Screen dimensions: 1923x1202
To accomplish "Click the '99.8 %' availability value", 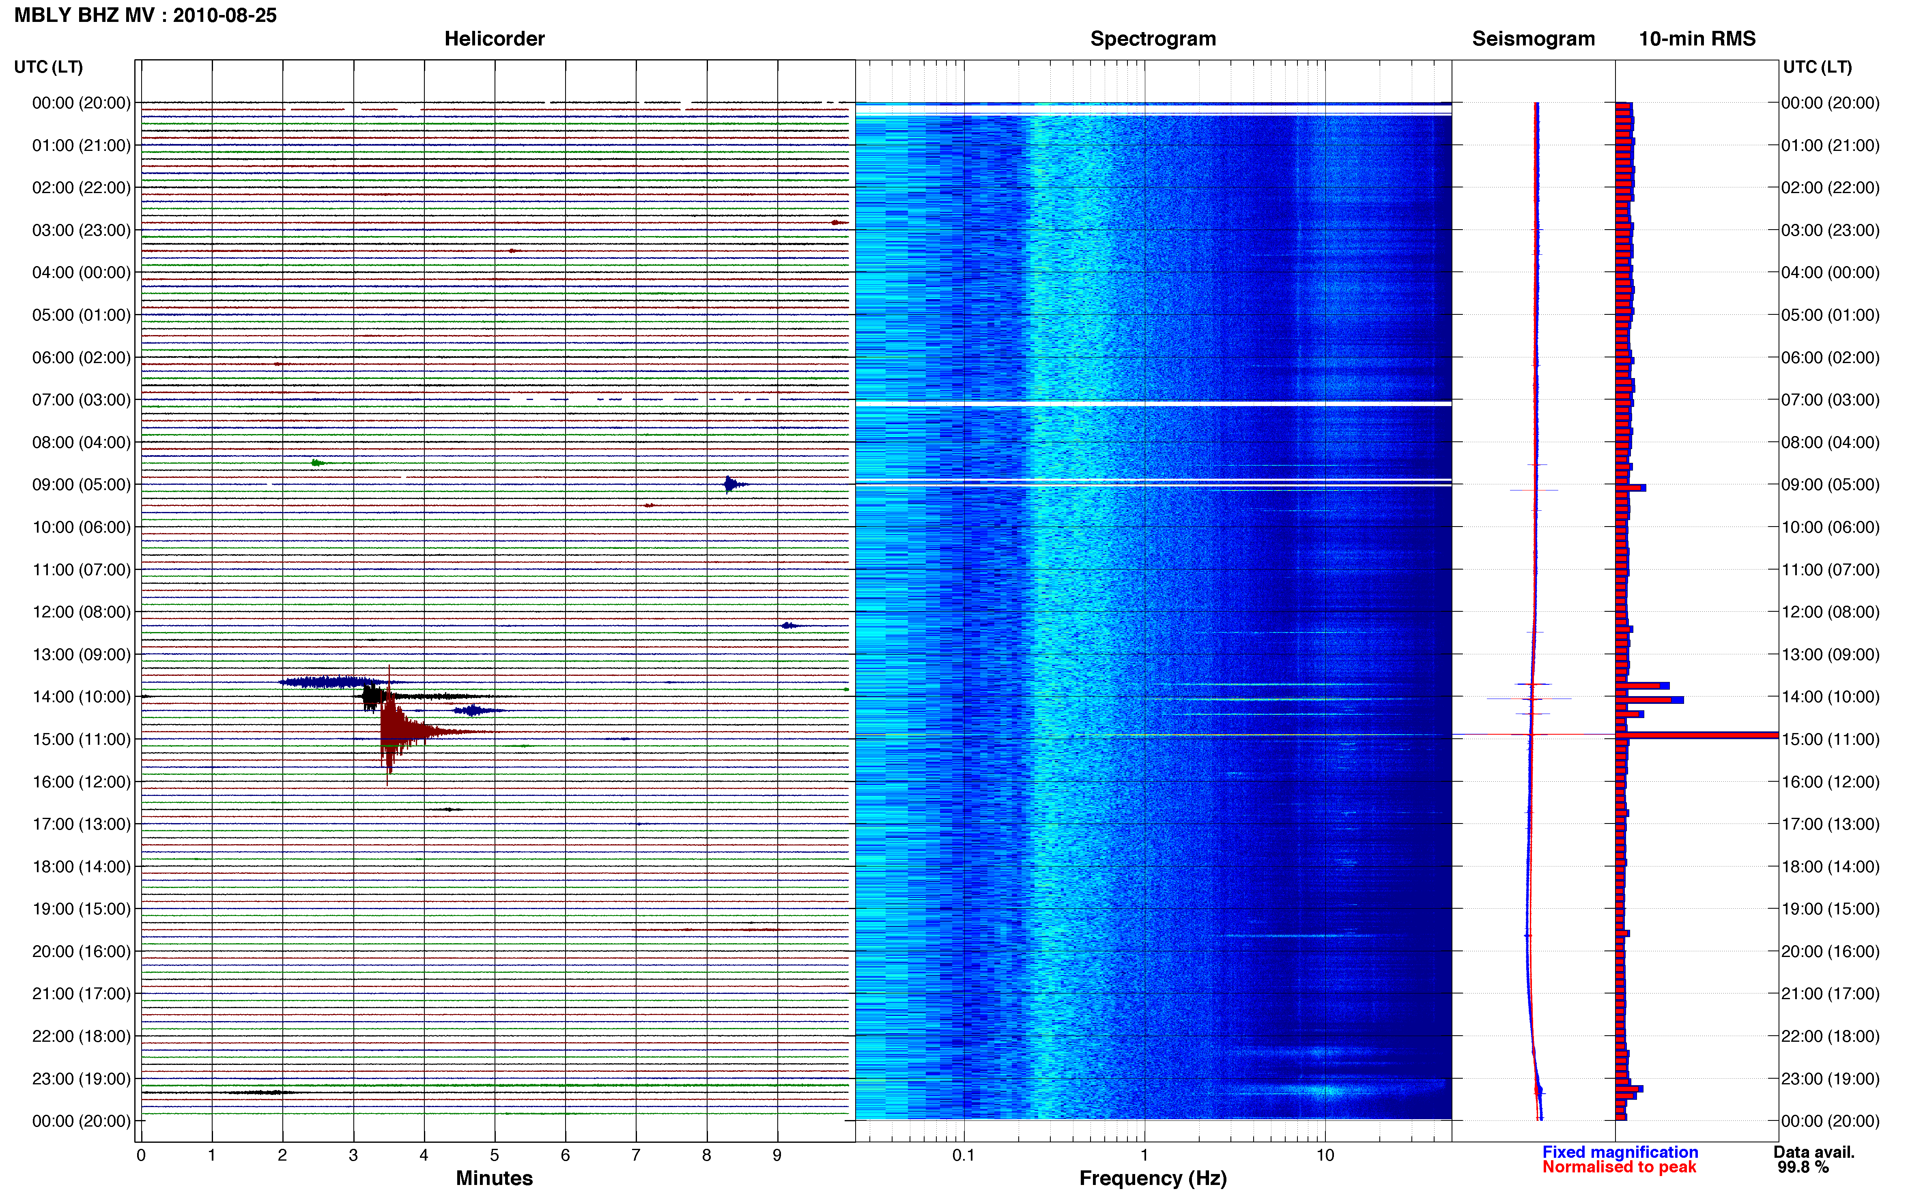I will [x=1803, y=1167].
